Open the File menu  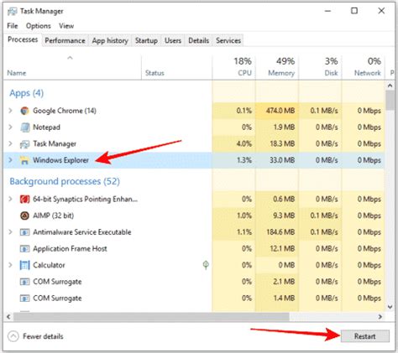[13, 26]
